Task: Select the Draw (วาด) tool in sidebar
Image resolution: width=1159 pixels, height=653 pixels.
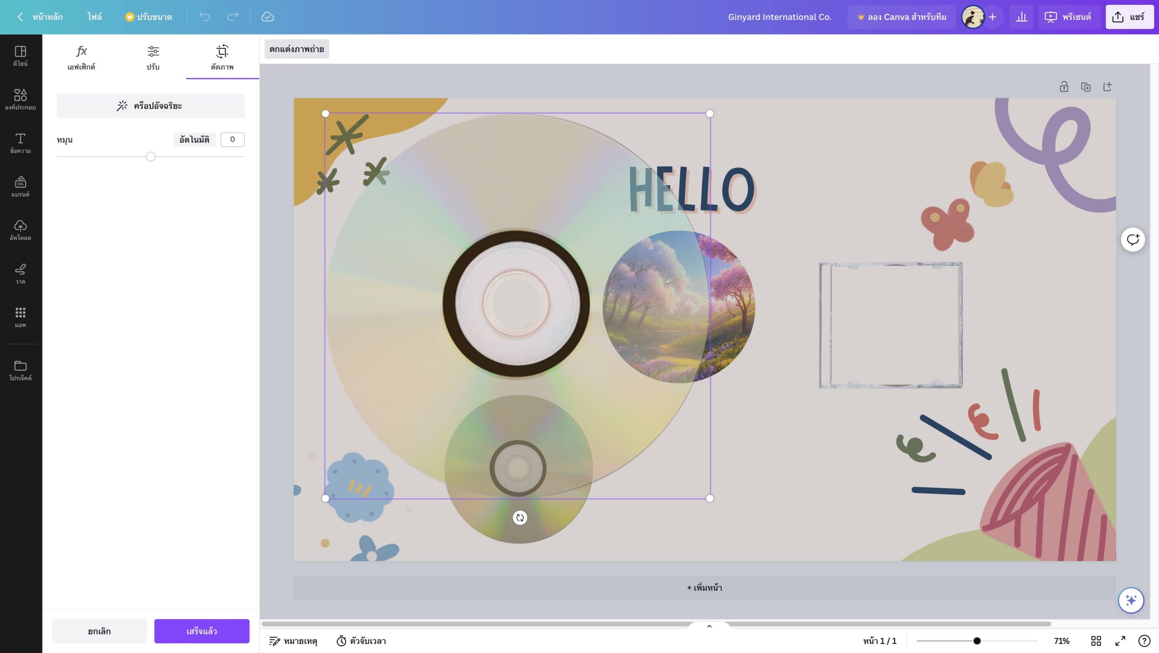Action: tap(20, 274)
